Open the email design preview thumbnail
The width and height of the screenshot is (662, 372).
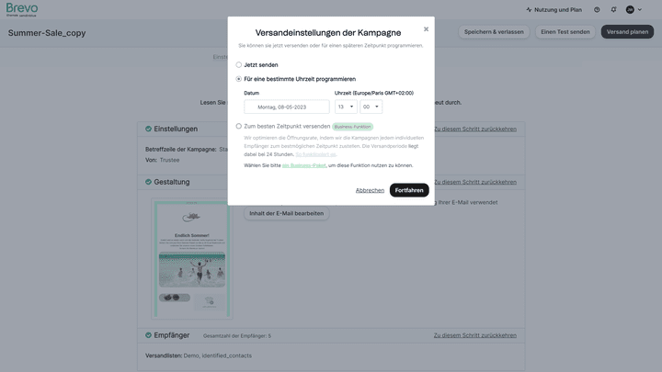pos(192,258)
